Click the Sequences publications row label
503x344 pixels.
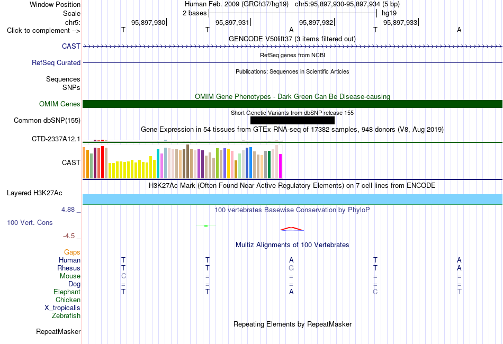tap(63, 79)
